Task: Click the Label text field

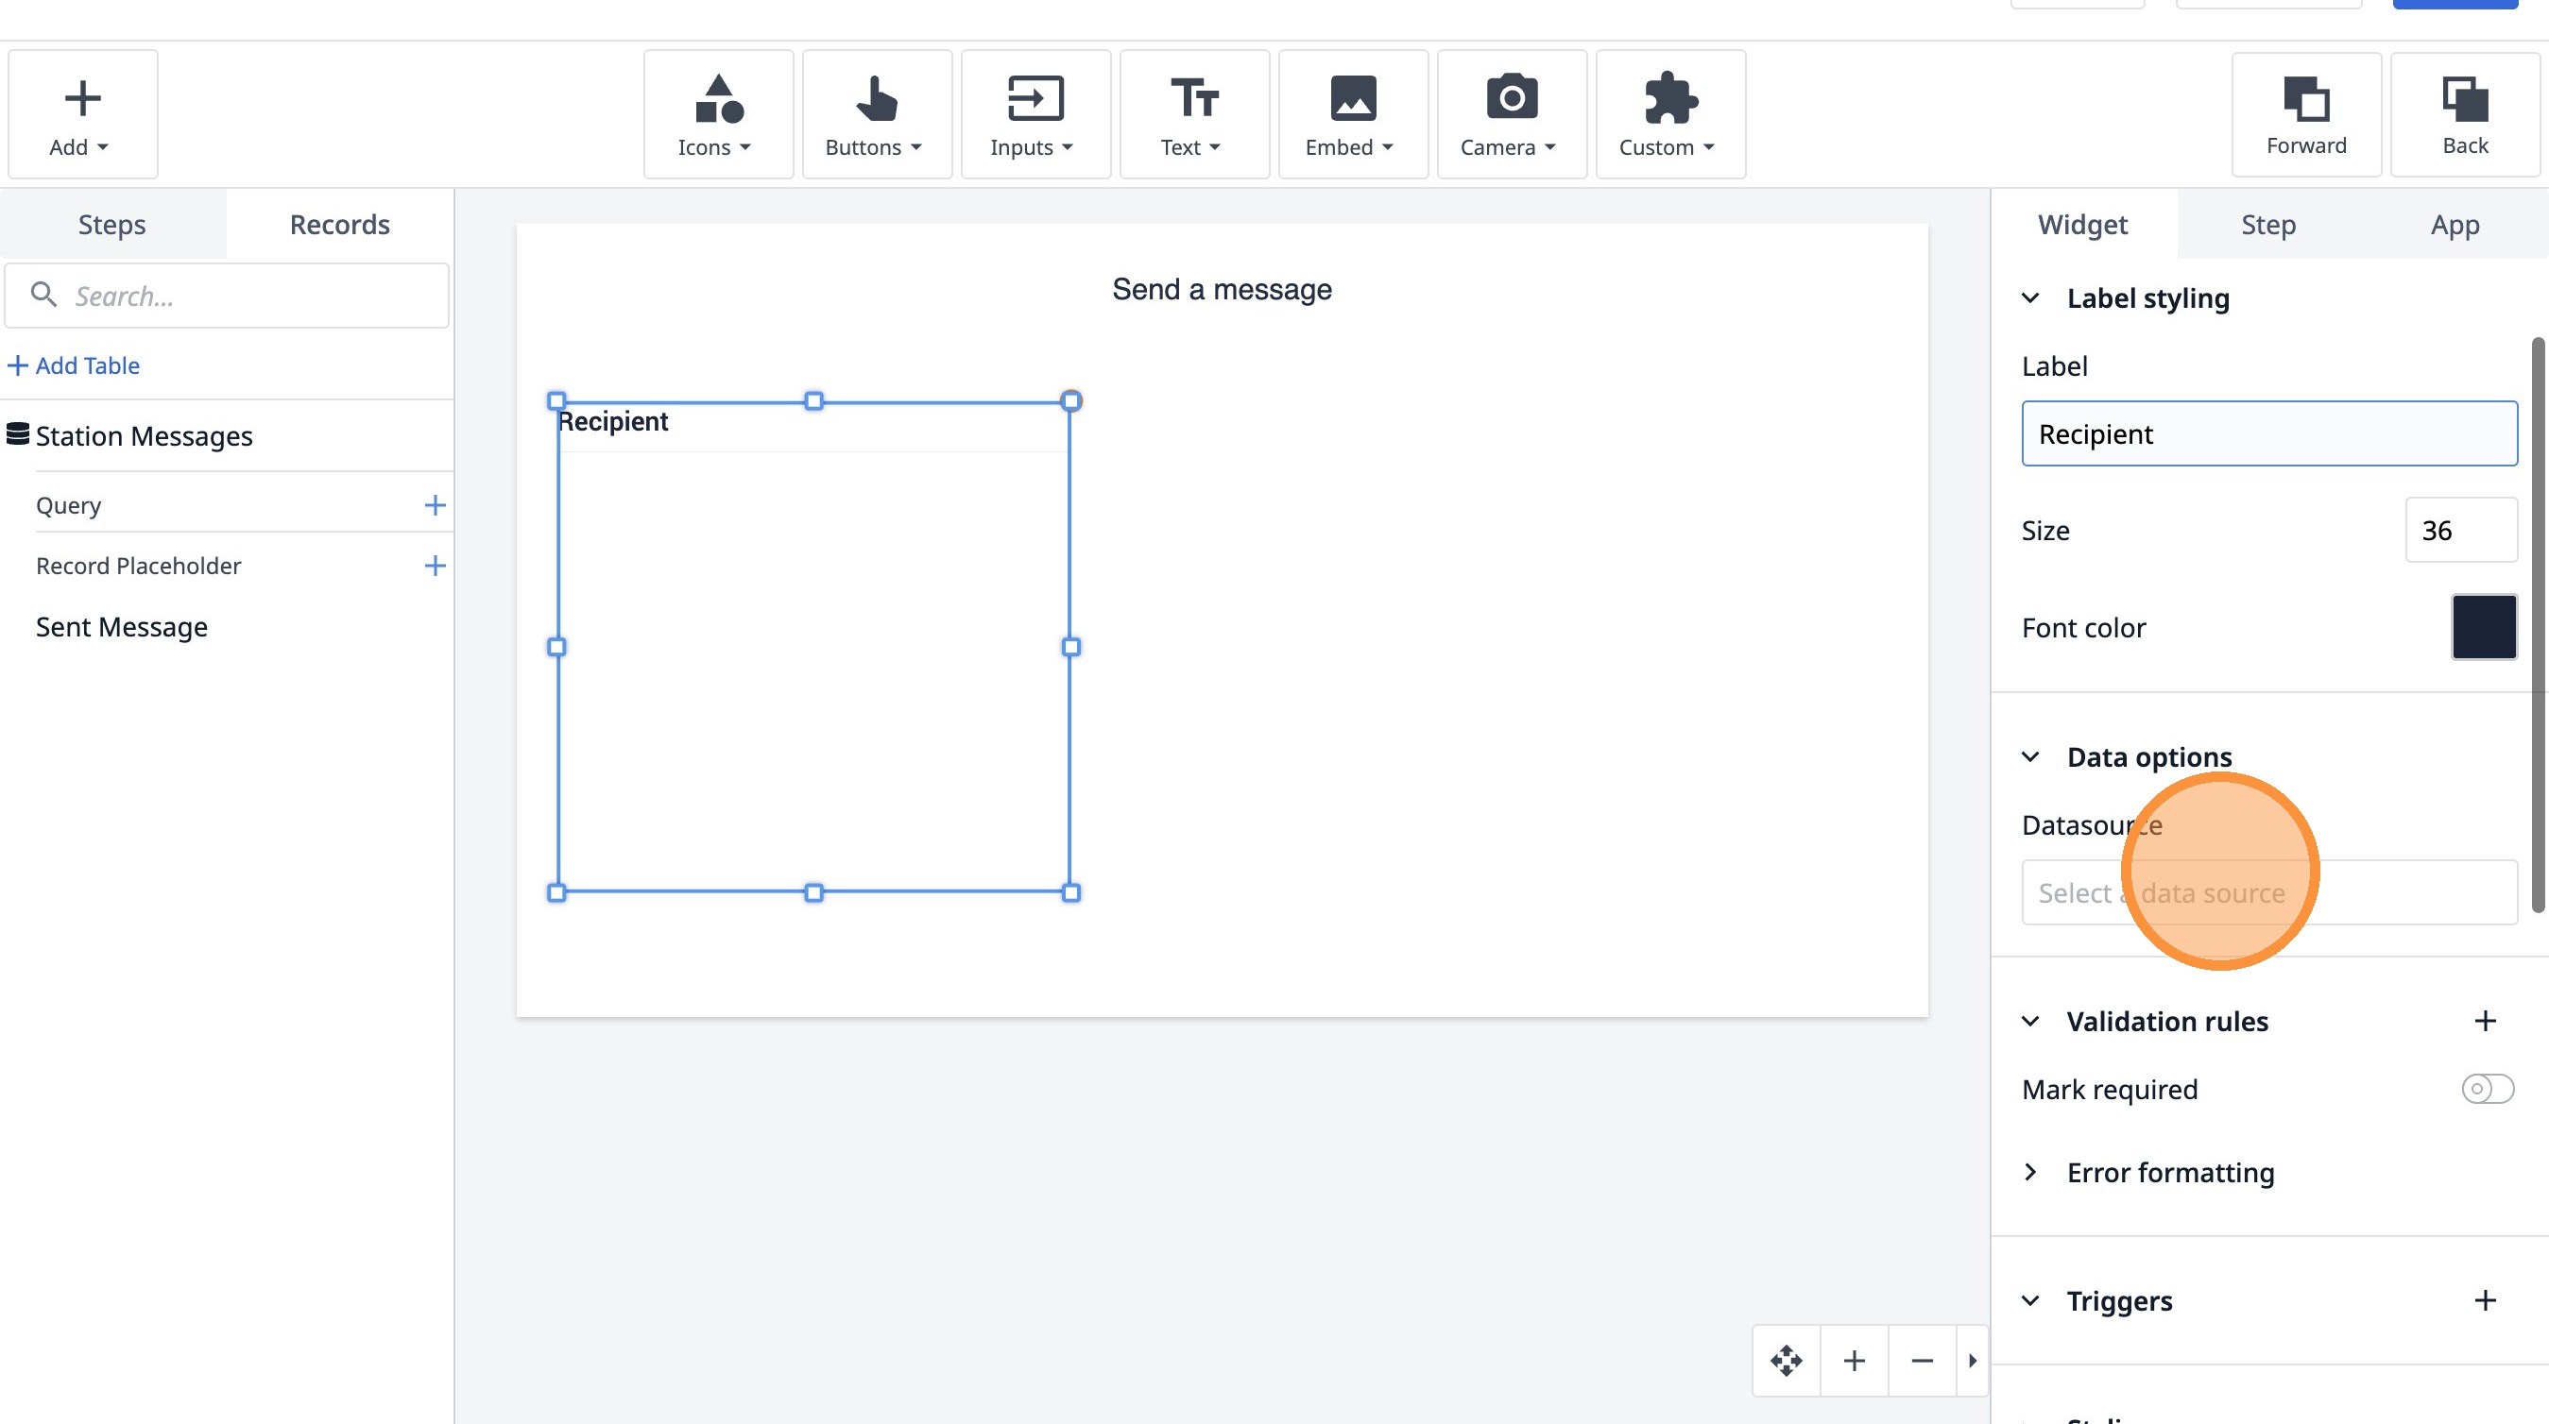Action: tap(2269, 433)
